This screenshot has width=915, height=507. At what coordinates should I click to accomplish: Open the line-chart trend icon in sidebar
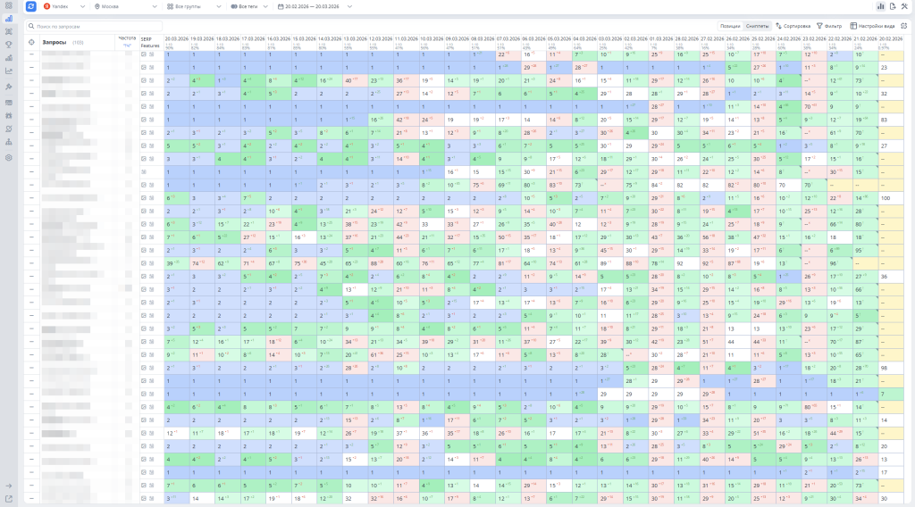point(9,71)
